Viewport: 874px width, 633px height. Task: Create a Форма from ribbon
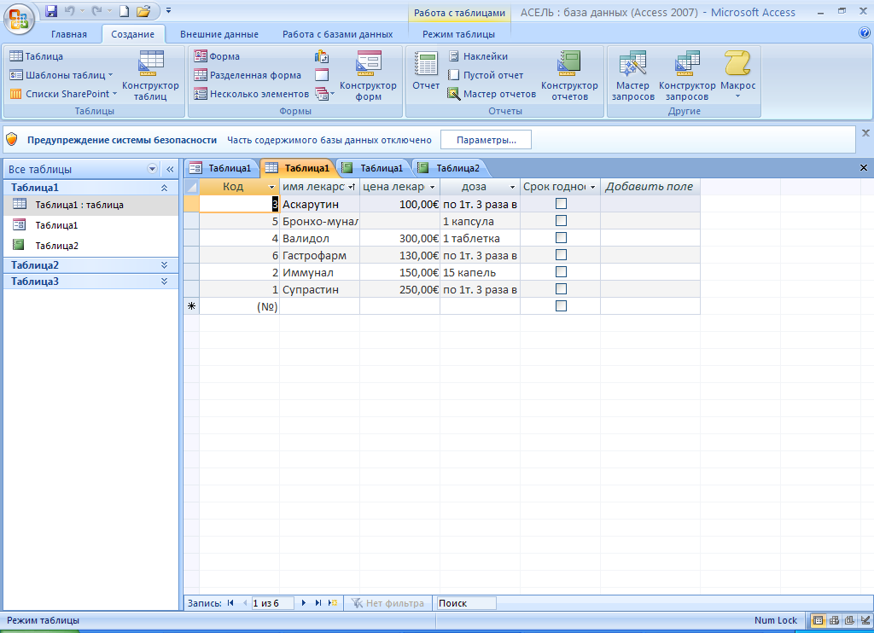click(x=217, y=56)
